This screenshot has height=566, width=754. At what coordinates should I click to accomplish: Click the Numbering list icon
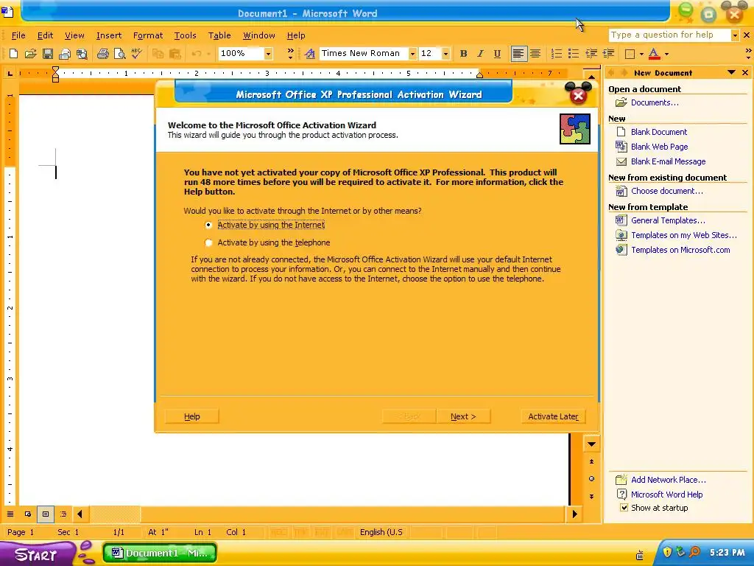pyautogui.click(x=556, y=53)
